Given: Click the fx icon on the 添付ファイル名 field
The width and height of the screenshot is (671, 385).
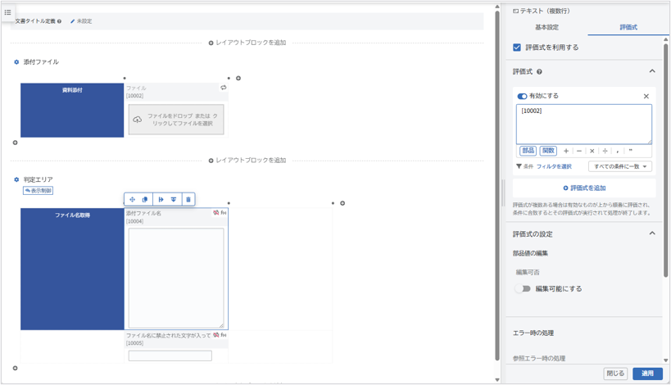Looking at the screenshot, I should pyautogui.click(x=224, y=213).
